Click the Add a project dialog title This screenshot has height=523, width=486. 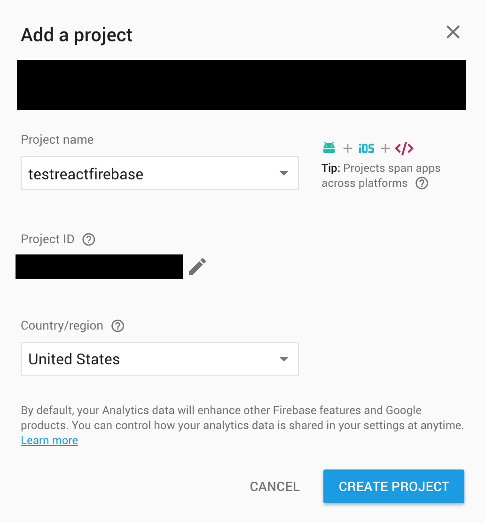coord(76,35)
